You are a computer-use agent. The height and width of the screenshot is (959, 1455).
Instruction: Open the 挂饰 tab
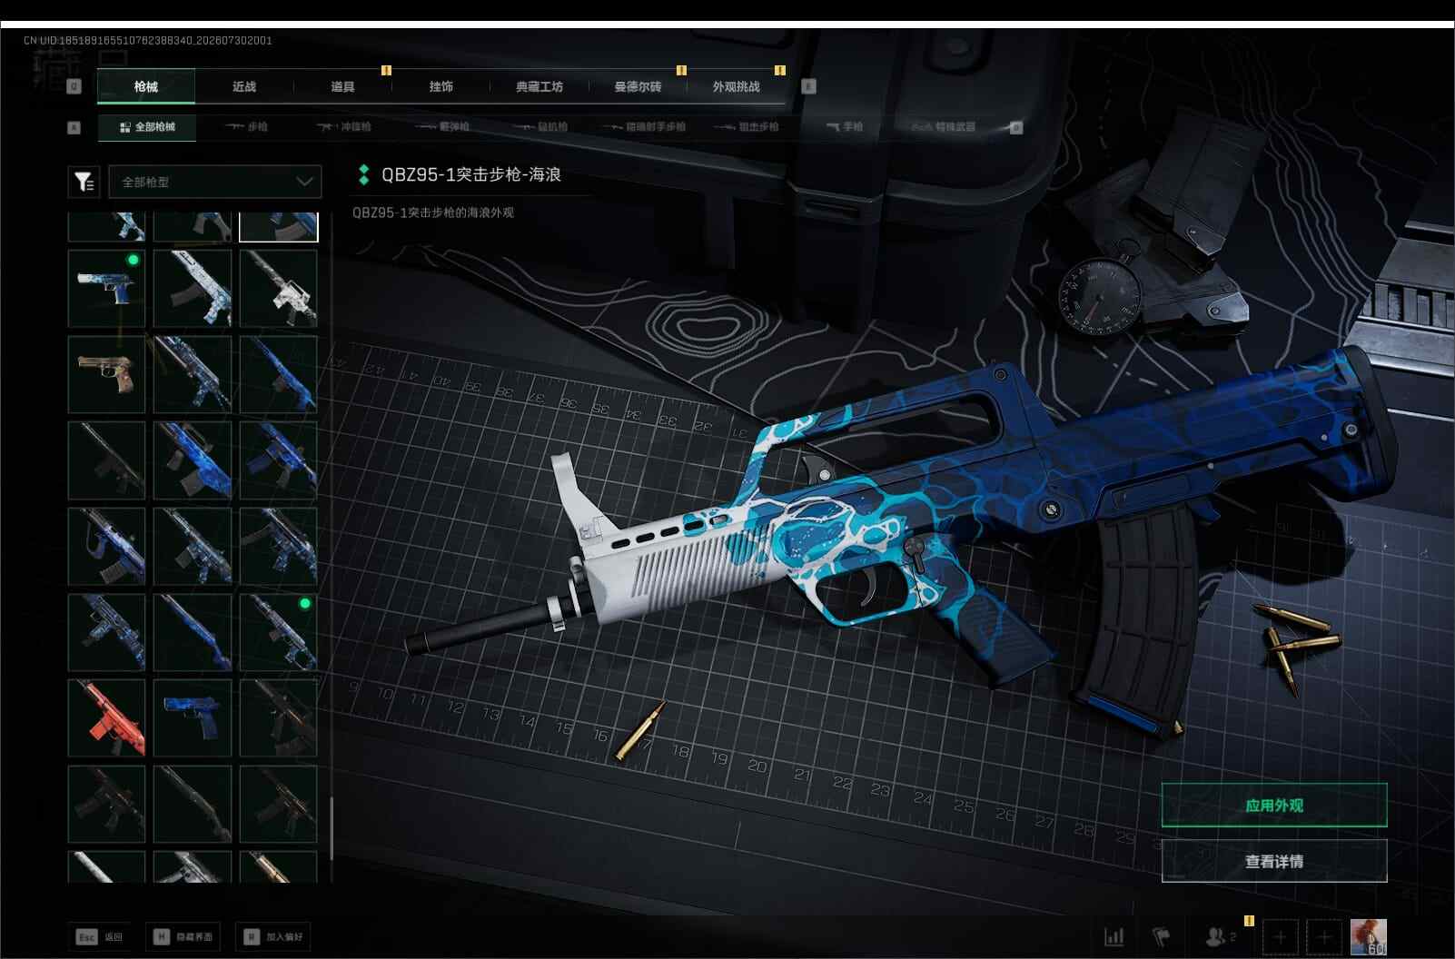point(441,87)
